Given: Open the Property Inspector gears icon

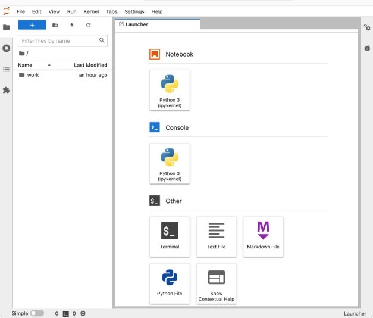Looking at the screenshot, I should point(367,27).
